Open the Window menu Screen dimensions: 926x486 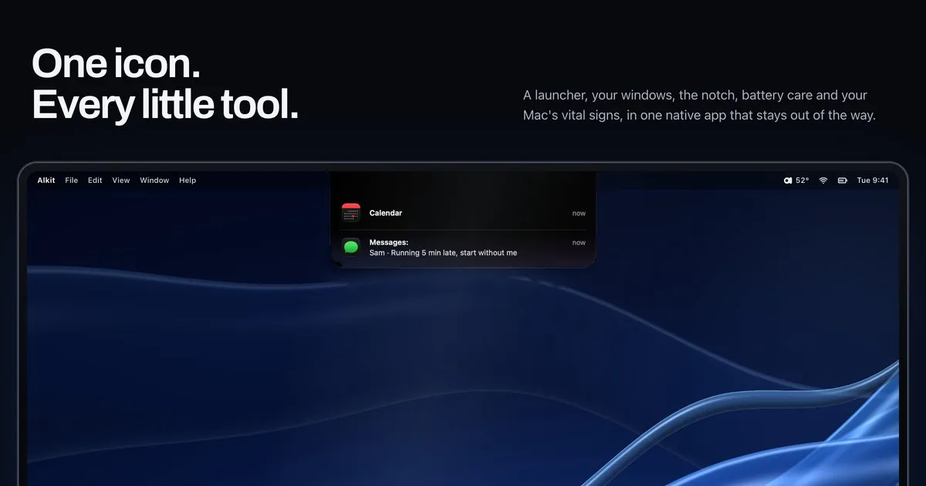pos(154,181)
